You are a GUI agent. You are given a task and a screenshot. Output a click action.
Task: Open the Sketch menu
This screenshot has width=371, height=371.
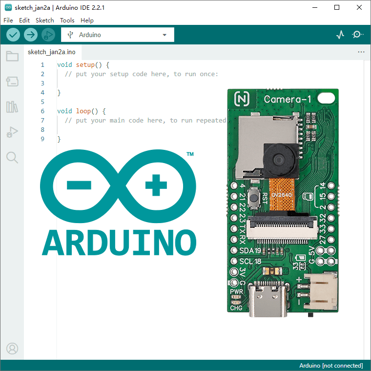pos(45,21)
